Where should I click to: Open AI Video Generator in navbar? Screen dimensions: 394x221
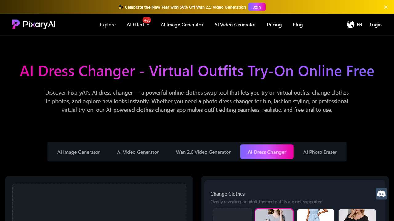tap(235, 25)
